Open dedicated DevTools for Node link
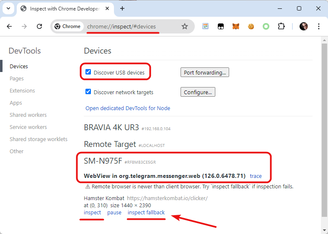The height and width of the screenshot is (234, 328). point(128,108)
